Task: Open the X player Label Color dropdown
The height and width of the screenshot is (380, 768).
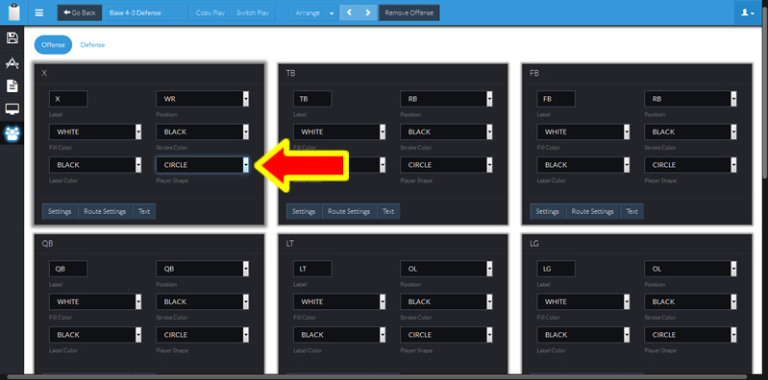Action: pyautogui.click(x=95, y=165)
